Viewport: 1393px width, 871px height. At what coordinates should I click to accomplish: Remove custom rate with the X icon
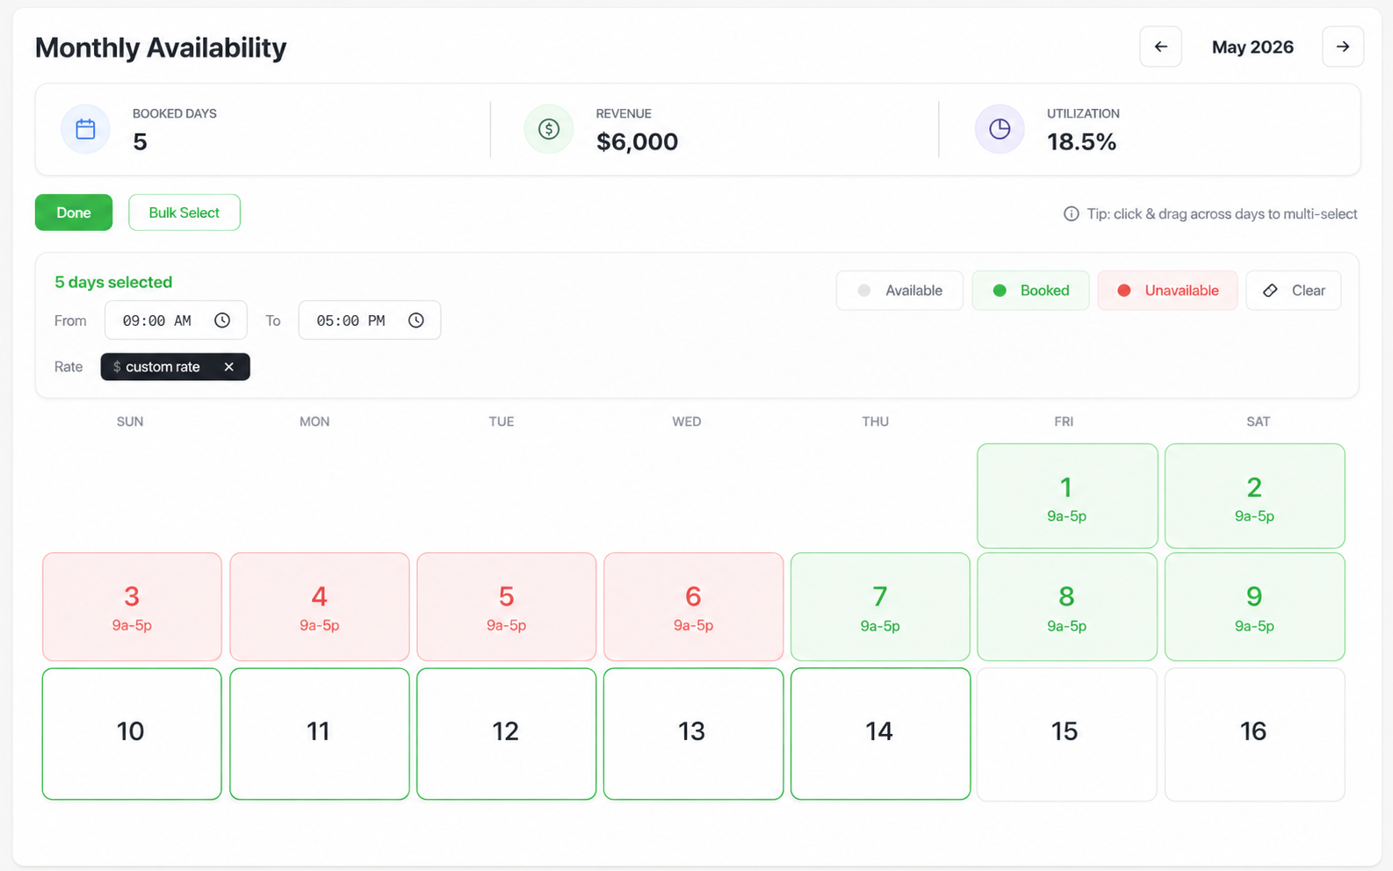[228, 367]
